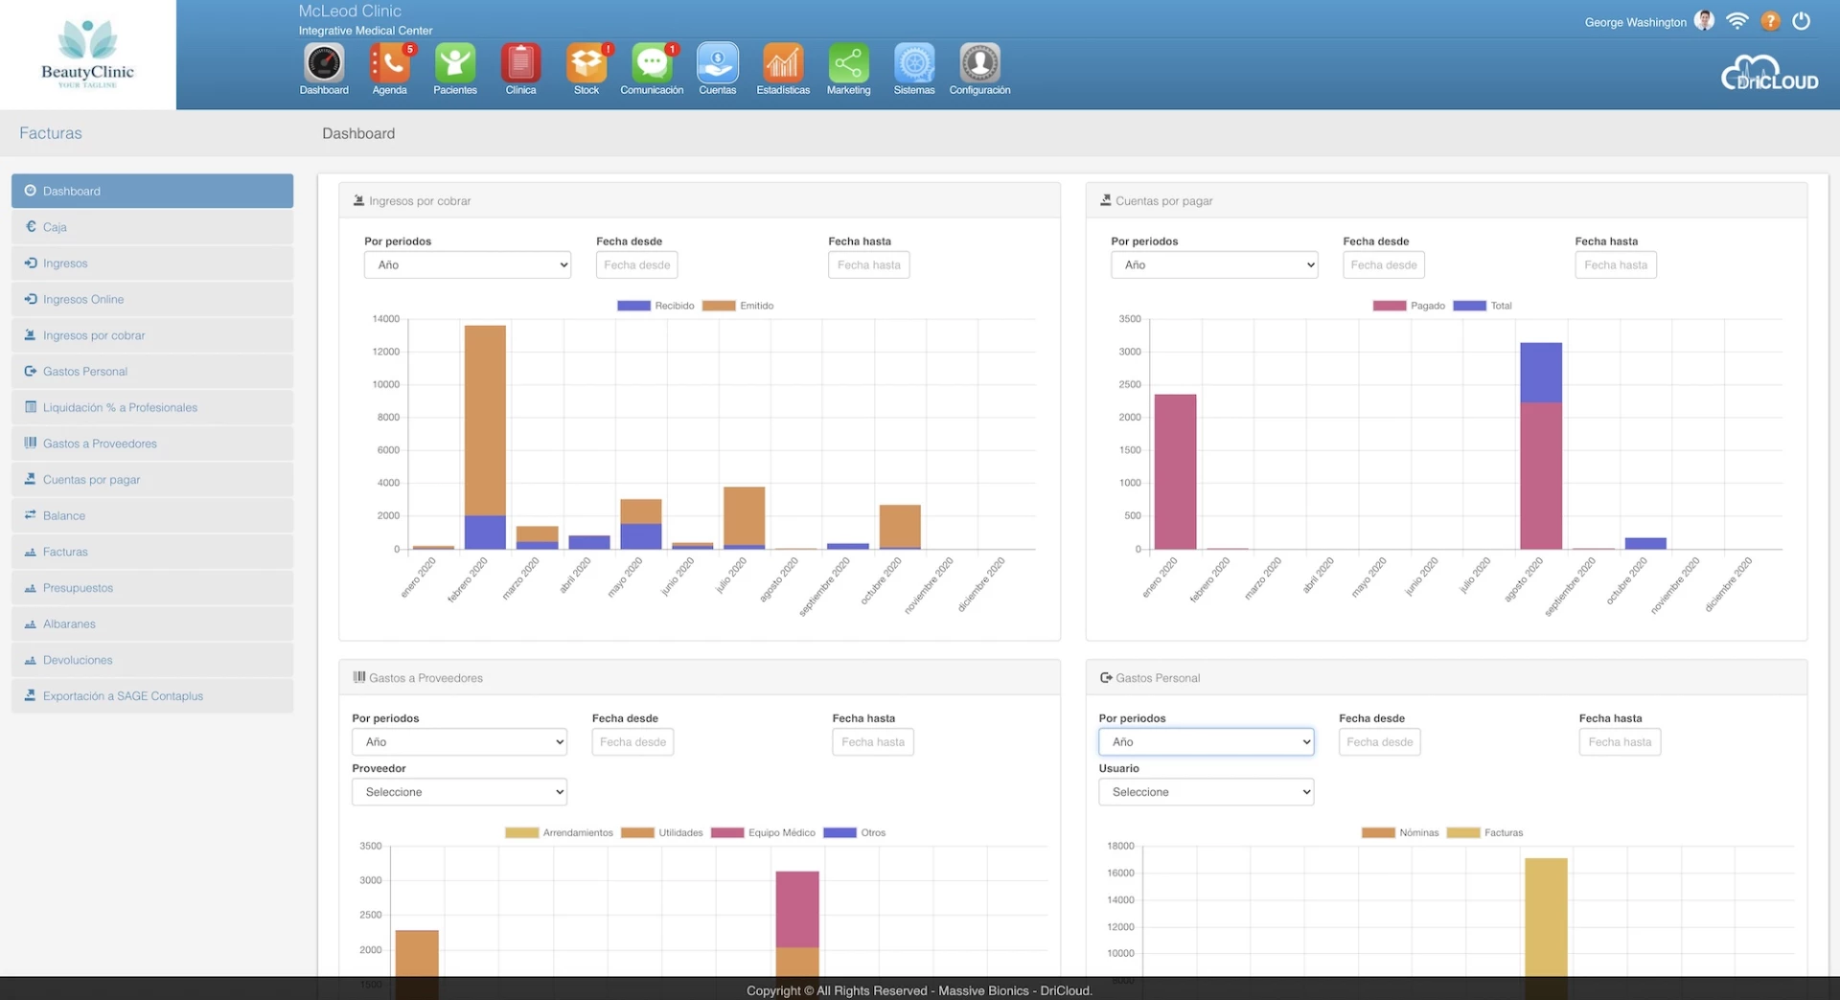Open the orange help question icon

(x=1770, y=21)
